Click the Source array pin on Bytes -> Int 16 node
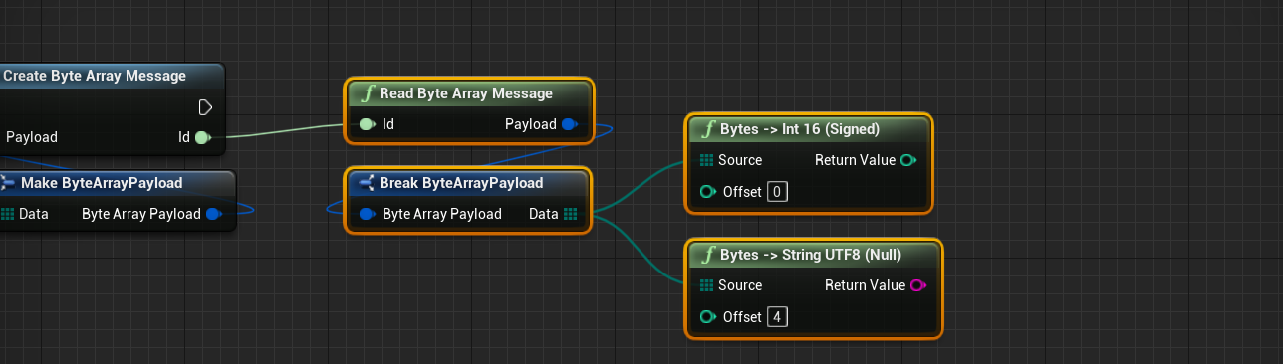The width and height of the screenshot is (1283, 364). [x=706, y=160]
